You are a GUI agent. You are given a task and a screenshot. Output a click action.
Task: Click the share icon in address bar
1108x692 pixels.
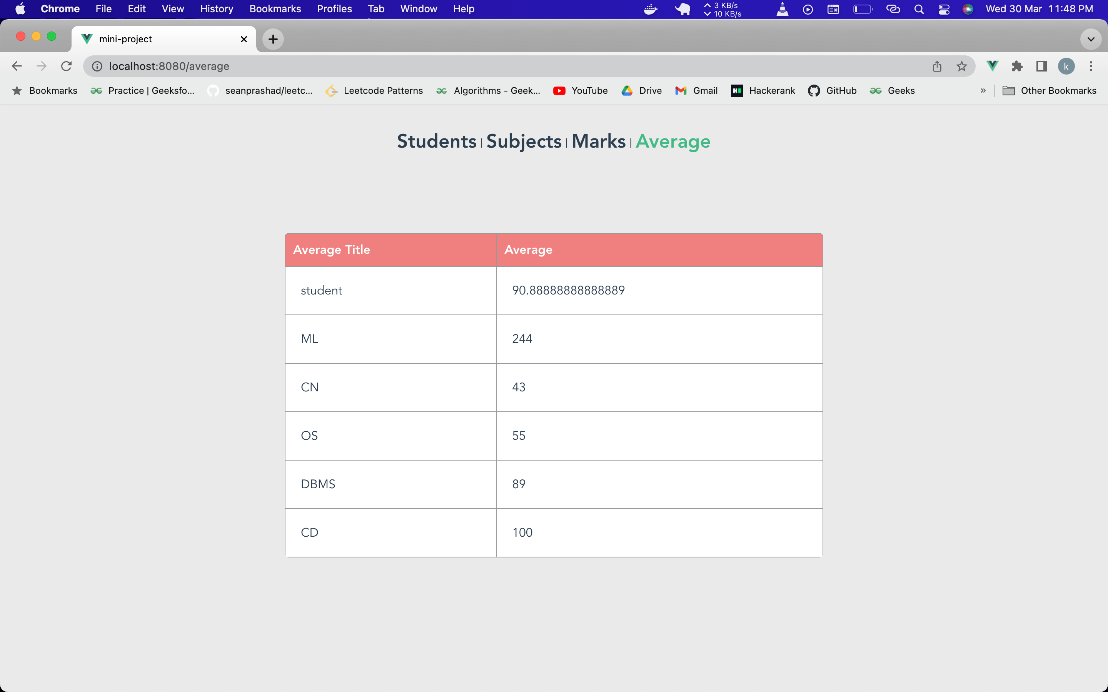pyautogui.click(x=937, y=66)
